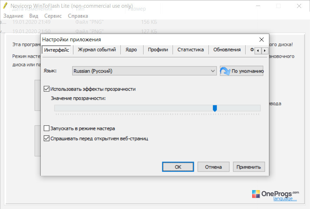Toggle Использовать эффекты прозрачности checkbox

click(x=47, y=89)
